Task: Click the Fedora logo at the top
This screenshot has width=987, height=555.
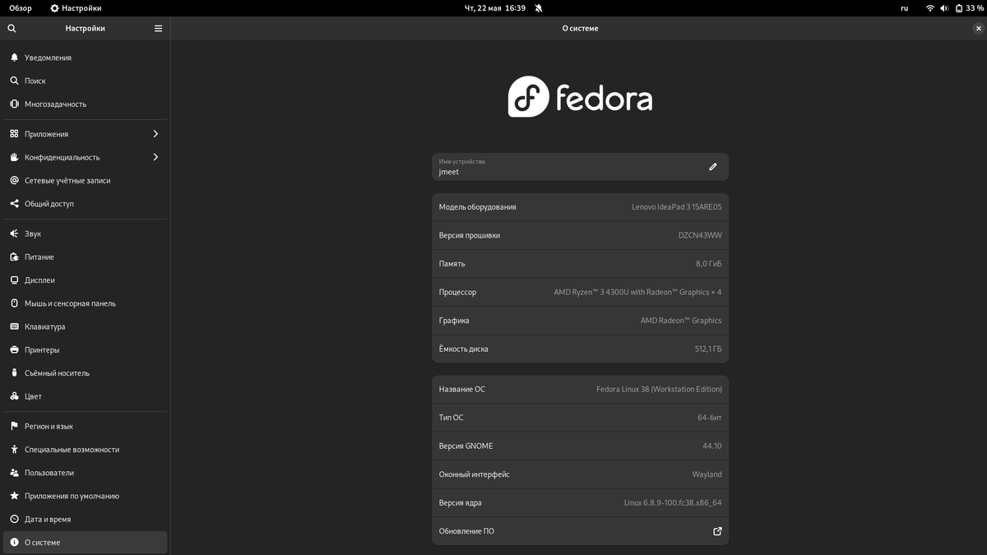Action: click(x=580, y=97)
